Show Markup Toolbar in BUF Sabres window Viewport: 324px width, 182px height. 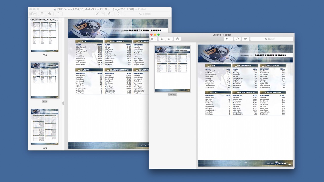118,14
